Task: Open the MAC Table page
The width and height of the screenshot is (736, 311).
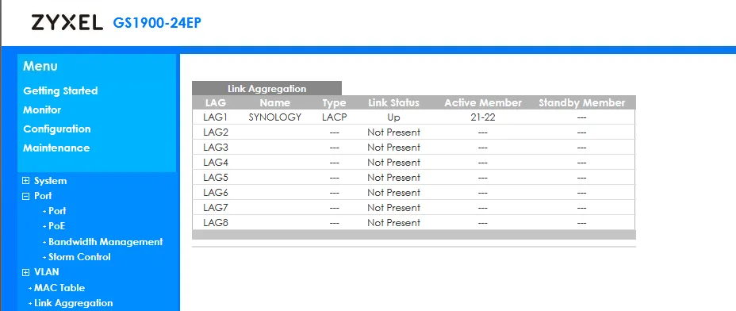Action: tap(59, 288)
